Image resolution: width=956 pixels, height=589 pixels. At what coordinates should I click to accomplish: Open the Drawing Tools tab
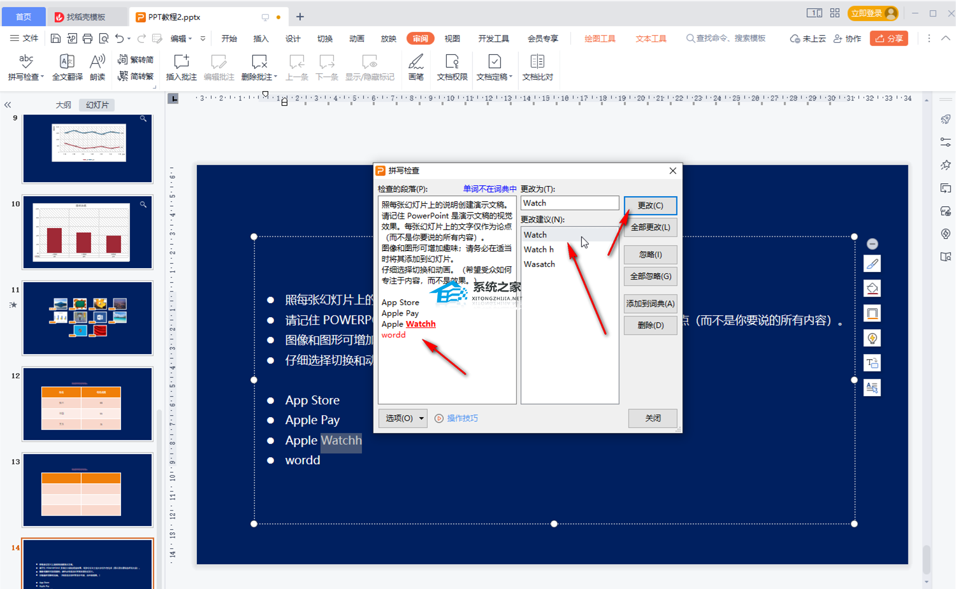pyautogui.click(x=600, y=39)
